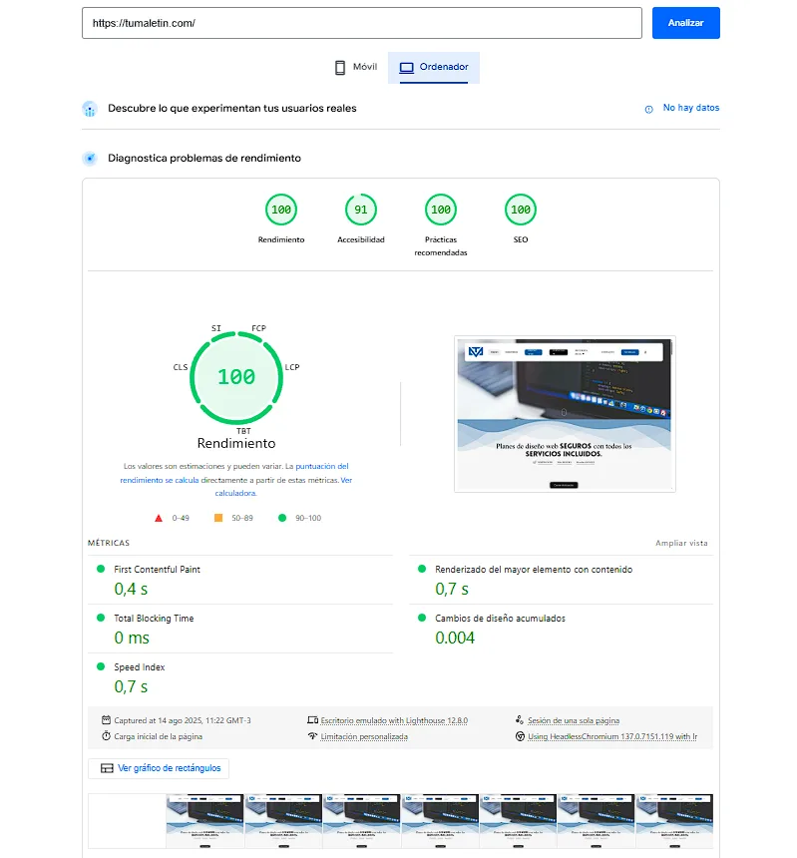
Task: Click the real users field-data icon
Action: coord(90,109)
